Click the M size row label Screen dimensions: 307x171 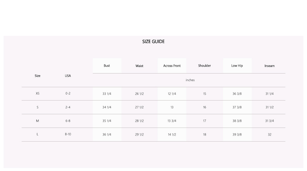[x=38, y=121]
